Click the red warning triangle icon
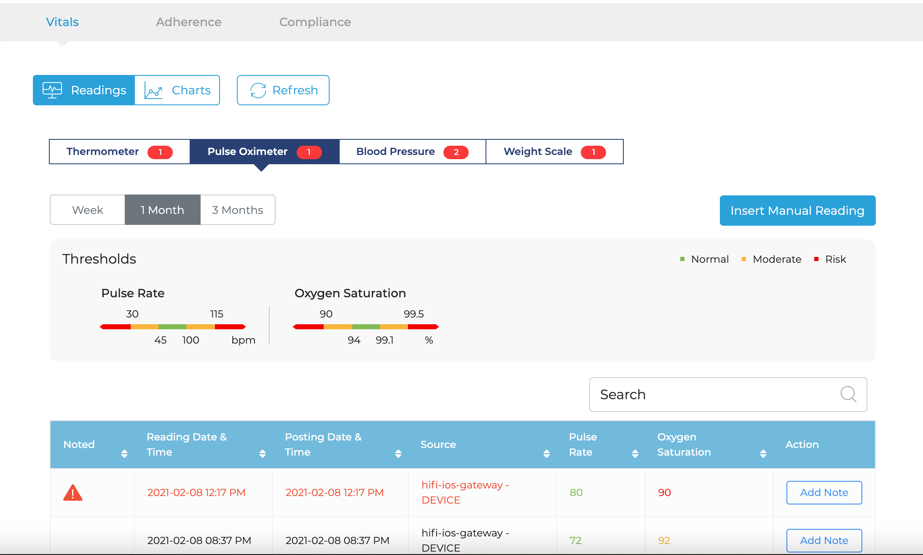Image resolution: width=923 pixels, height=555 pixels. coord(72,493)
